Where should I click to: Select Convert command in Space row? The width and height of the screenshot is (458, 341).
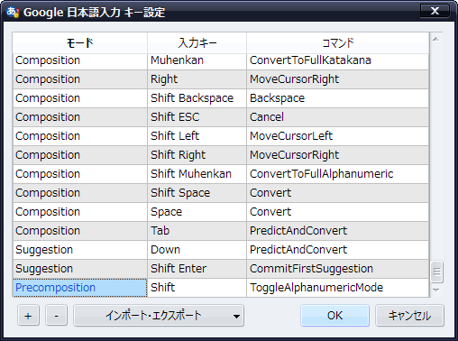[x=338, y=212]
